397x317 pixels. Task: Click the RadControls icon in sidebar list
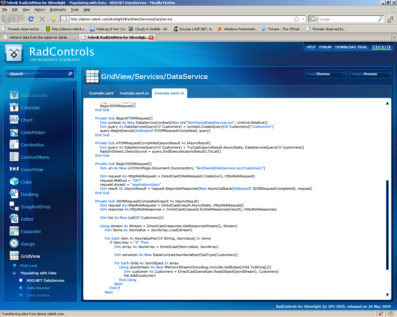point(14,95)
